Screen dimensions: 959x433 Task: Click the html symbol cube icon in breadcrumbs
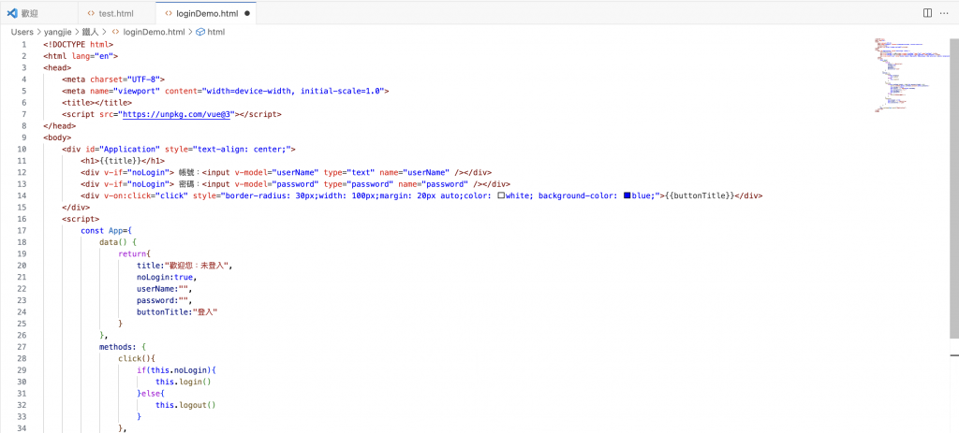200,33
